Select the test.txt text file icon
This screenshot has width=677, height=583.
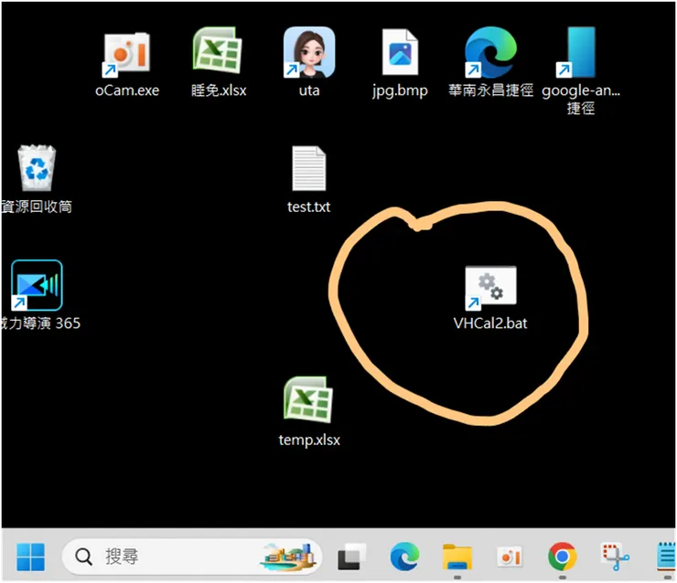308,169
